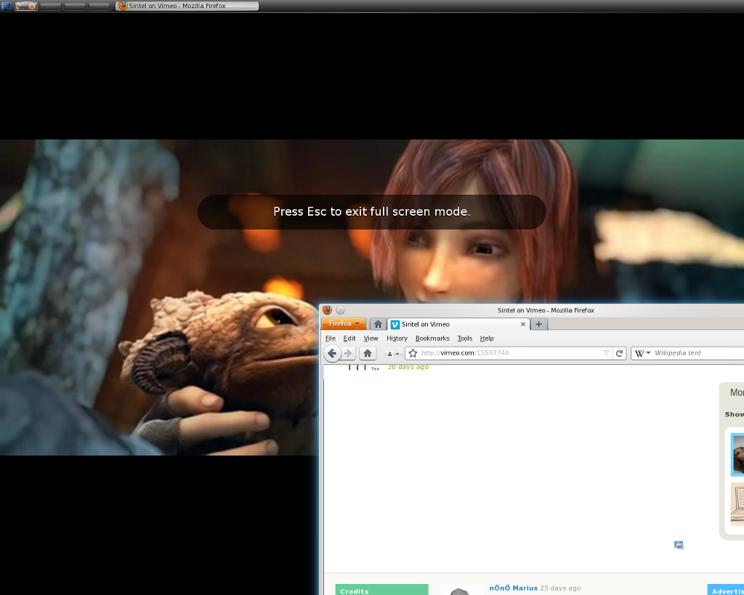
Task: Open the History menu
Action: point(397,339)
